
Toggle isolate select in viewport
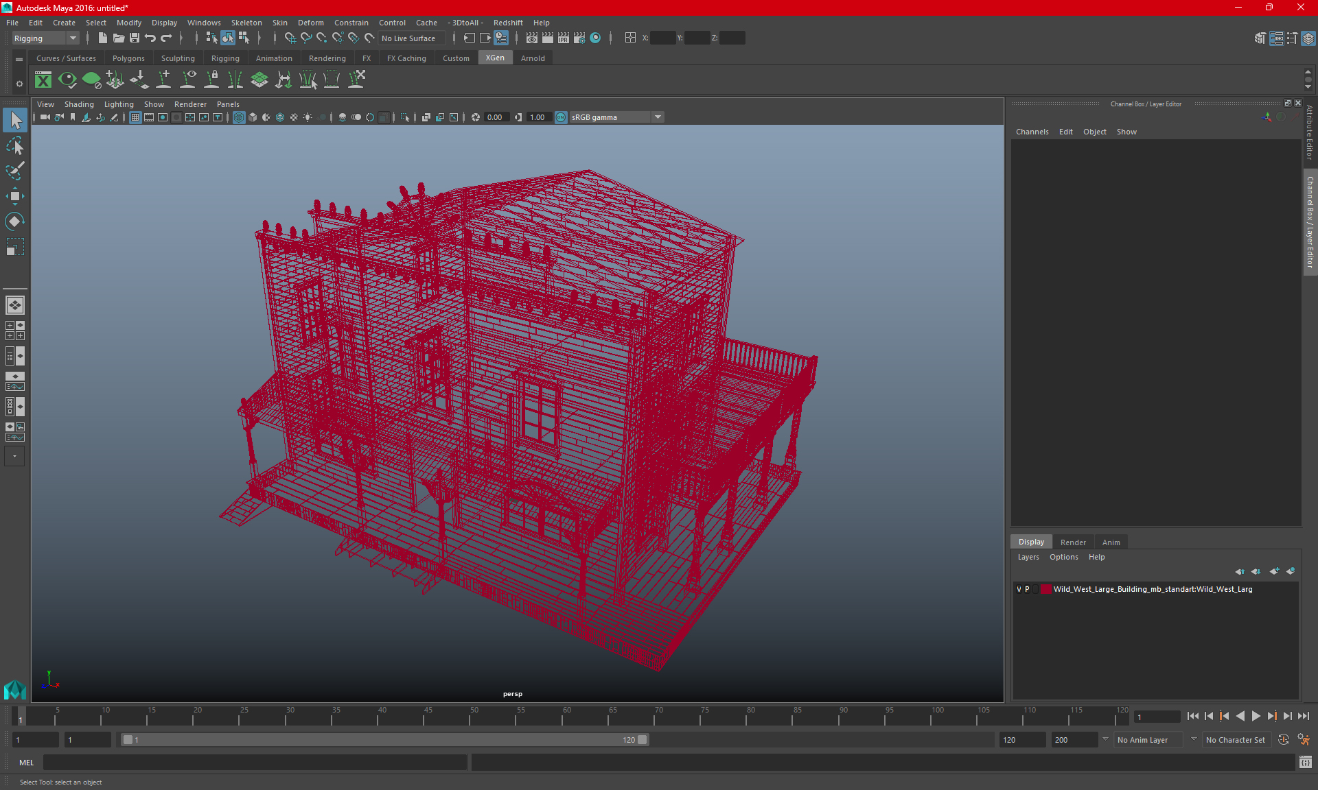(x=405, y=117)
